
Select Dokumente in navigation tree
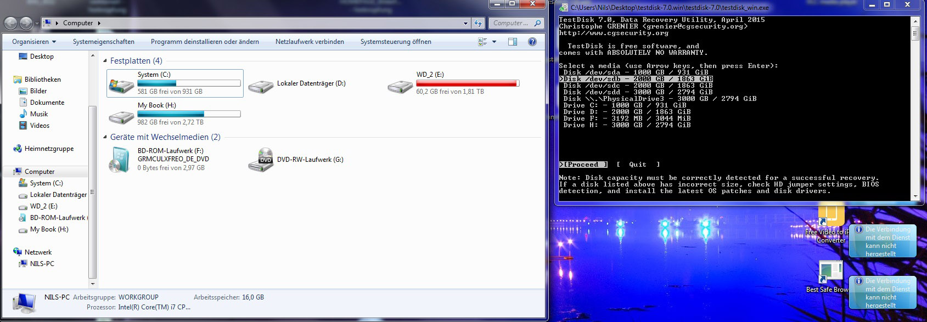tap(47, 103)
